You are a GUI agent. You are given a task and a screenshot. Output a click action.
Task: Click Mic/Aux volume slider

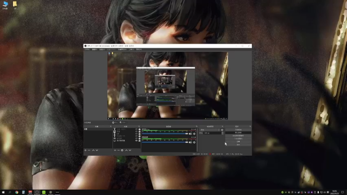[x=165, y=134]
